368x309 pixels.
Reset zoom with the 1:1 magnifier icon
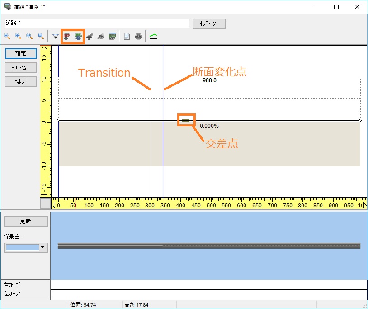(x=29, y=36)
